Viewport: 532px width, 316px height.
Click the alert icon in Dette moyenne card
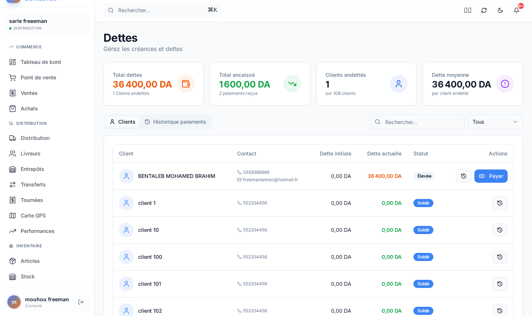coord(505,84)
